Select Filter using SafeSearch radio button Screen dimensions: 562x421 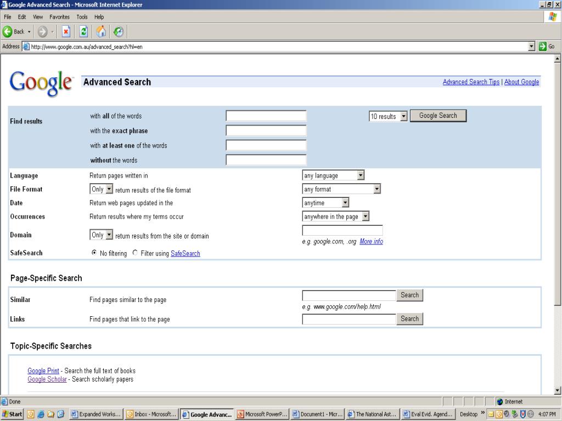(135, 253)
